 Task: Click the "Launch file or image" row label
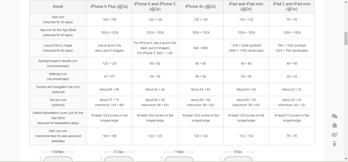(x=58, y=46)
